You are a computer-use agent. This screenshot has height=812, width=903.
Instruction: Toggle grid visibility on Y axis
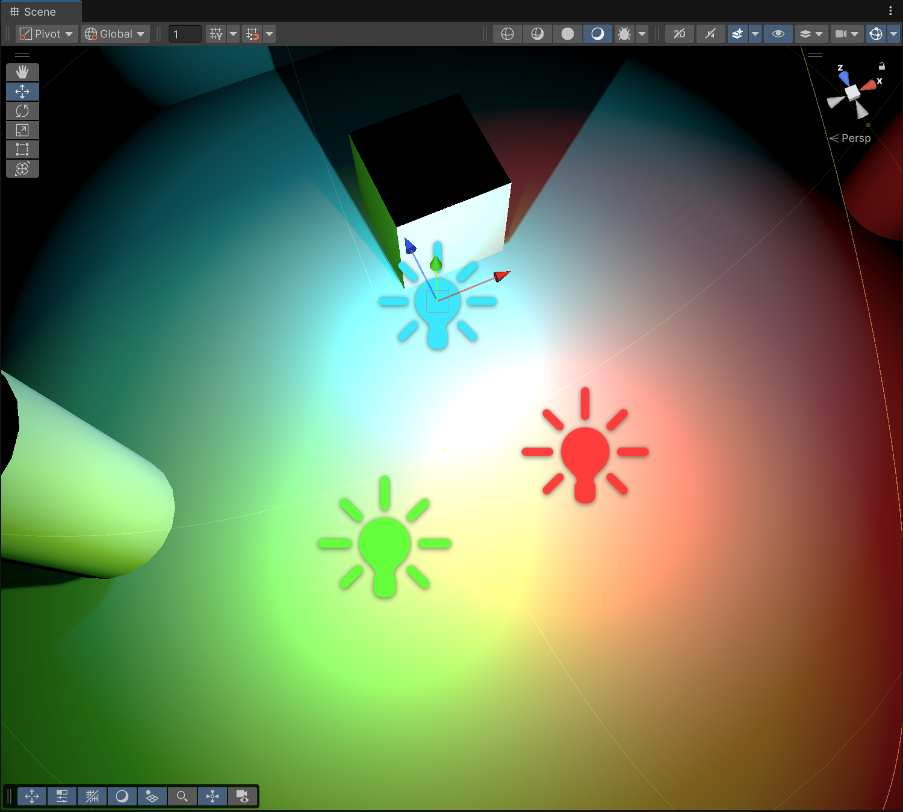[216, 34]
